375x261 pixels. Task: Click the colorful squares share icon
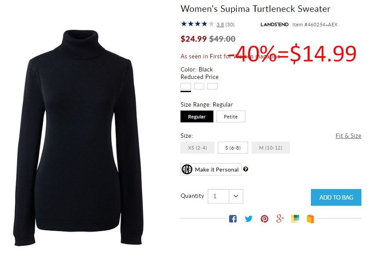point(295,219)
